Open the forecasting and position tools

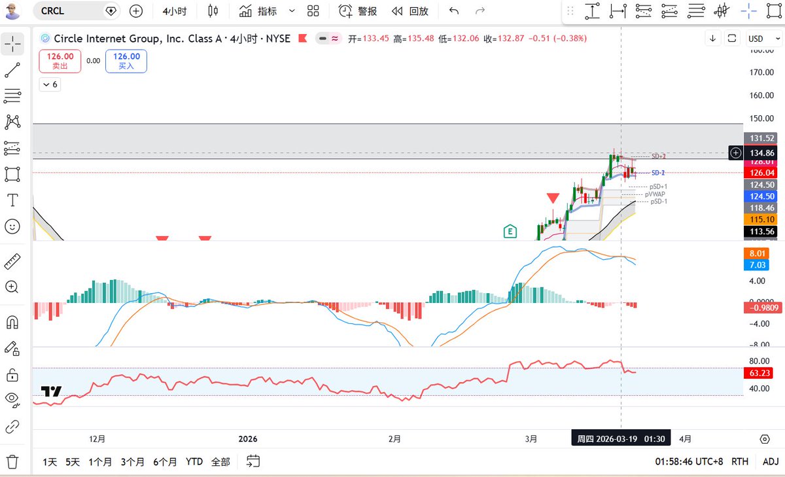click(x=12, y=148)
